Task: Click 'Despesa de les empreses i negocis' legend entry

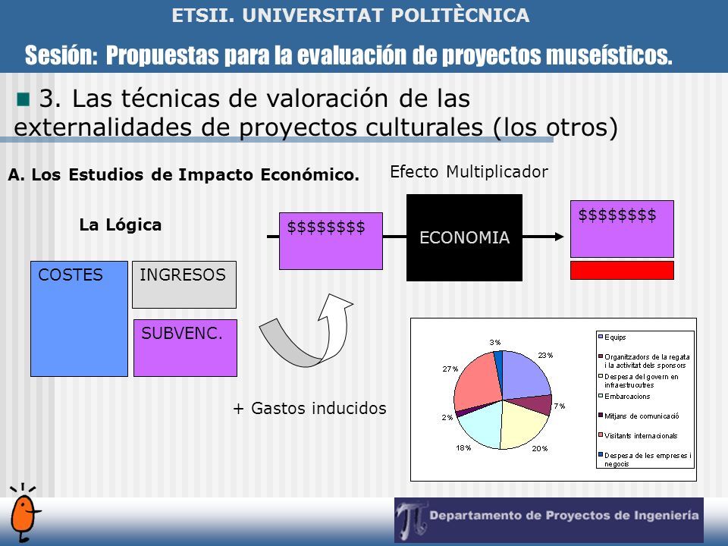Action: 645,460
